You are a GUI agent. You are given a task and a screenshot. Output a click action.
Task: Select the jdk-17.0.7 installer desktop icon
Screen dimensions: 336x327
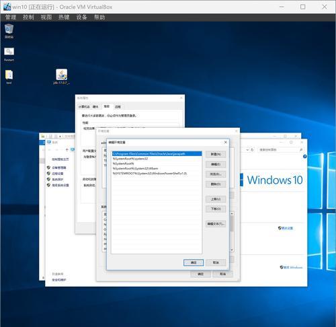tap(61, 77)
